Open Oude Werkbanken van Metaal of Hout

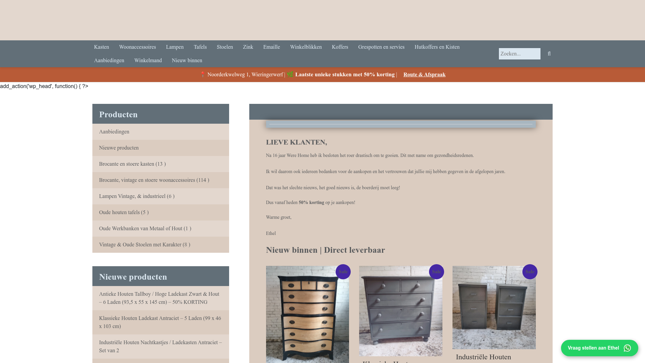coord(161,229)
